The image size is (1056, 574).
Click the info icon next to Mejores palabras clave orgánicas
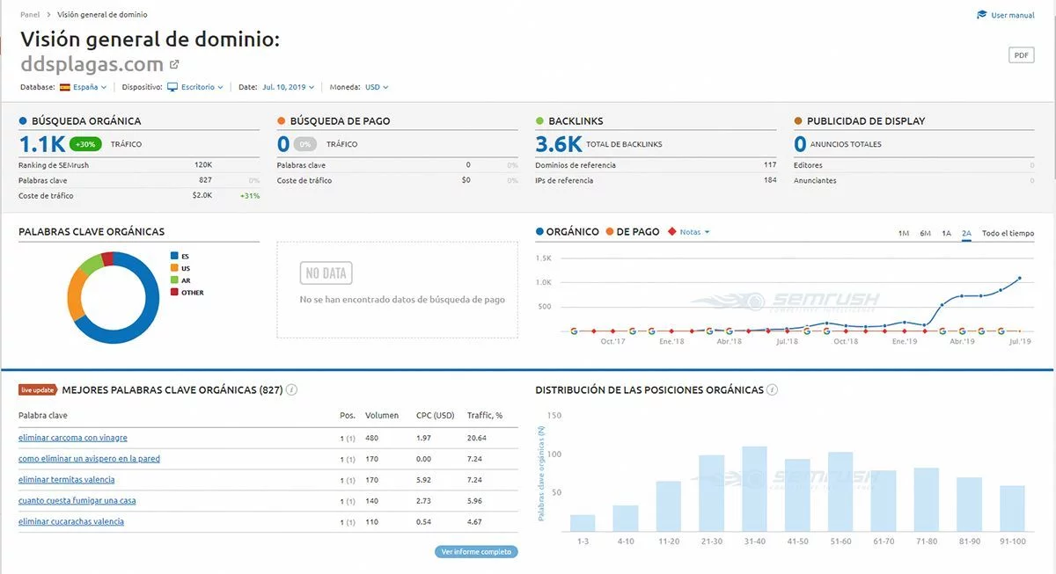click(x=291, y=389)
